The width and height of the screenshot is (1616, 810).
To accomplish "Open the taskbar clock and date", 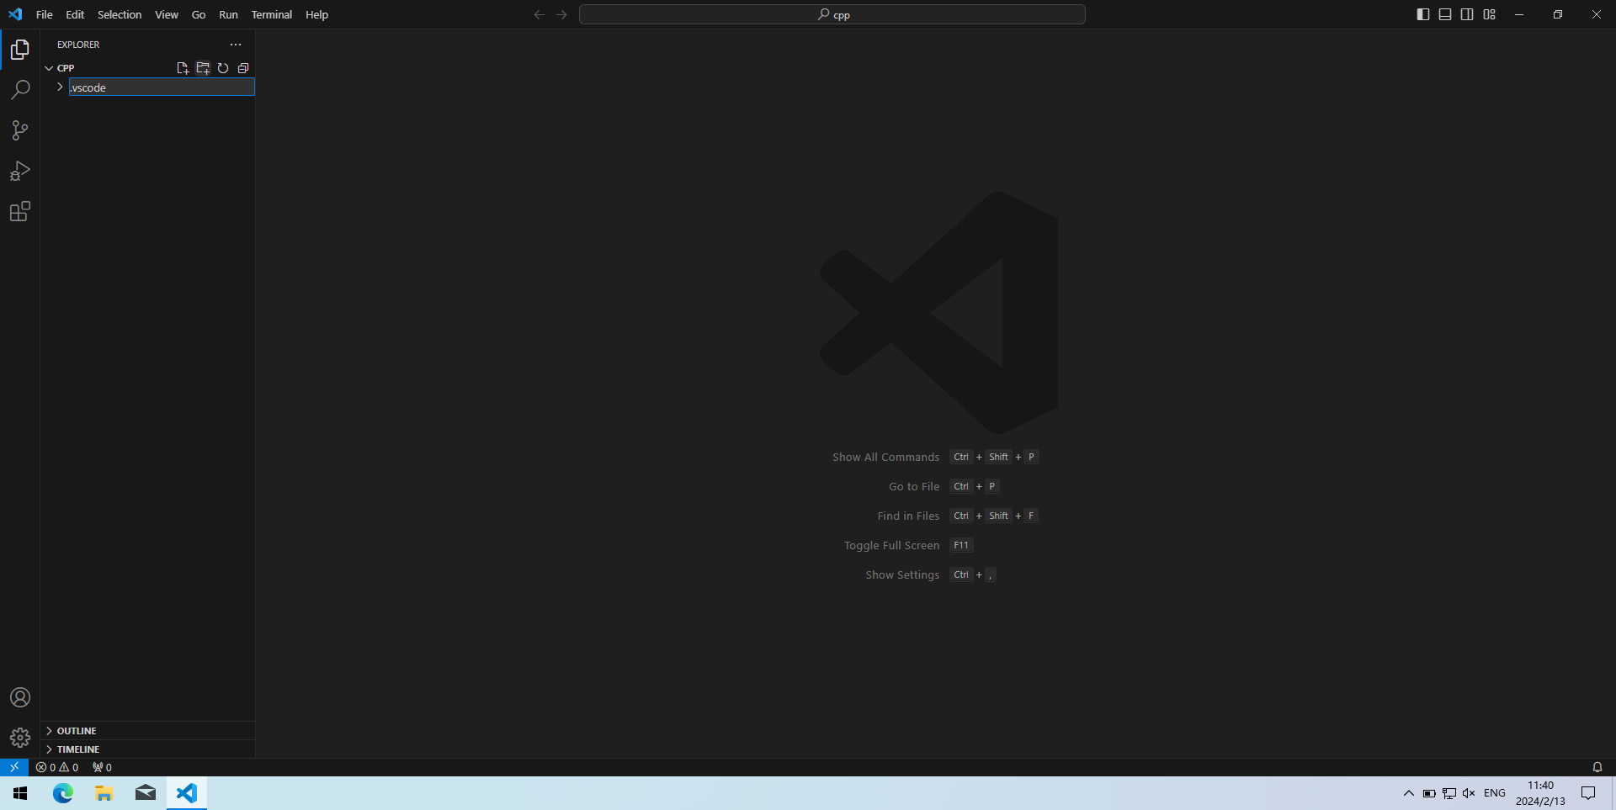I will 1540,793.
